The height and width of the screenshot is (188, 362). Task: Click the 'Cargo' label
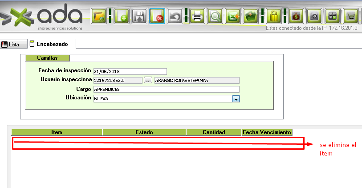pyautogui.click(x=84, y=89)
